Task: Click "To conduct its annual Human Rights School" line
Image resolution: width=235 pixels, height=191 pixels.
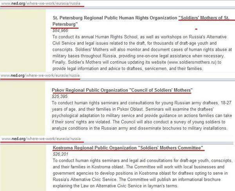Action: click(139, 37)
